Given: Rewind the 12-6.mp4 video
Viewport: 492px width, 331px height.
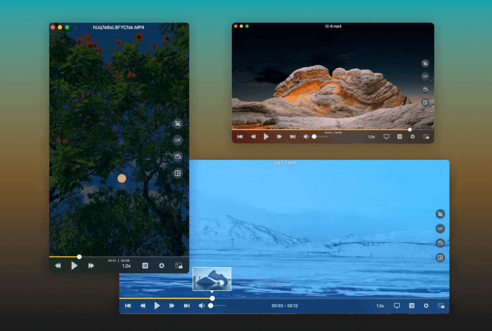Looking at the screenshot, I should (253, 136).
